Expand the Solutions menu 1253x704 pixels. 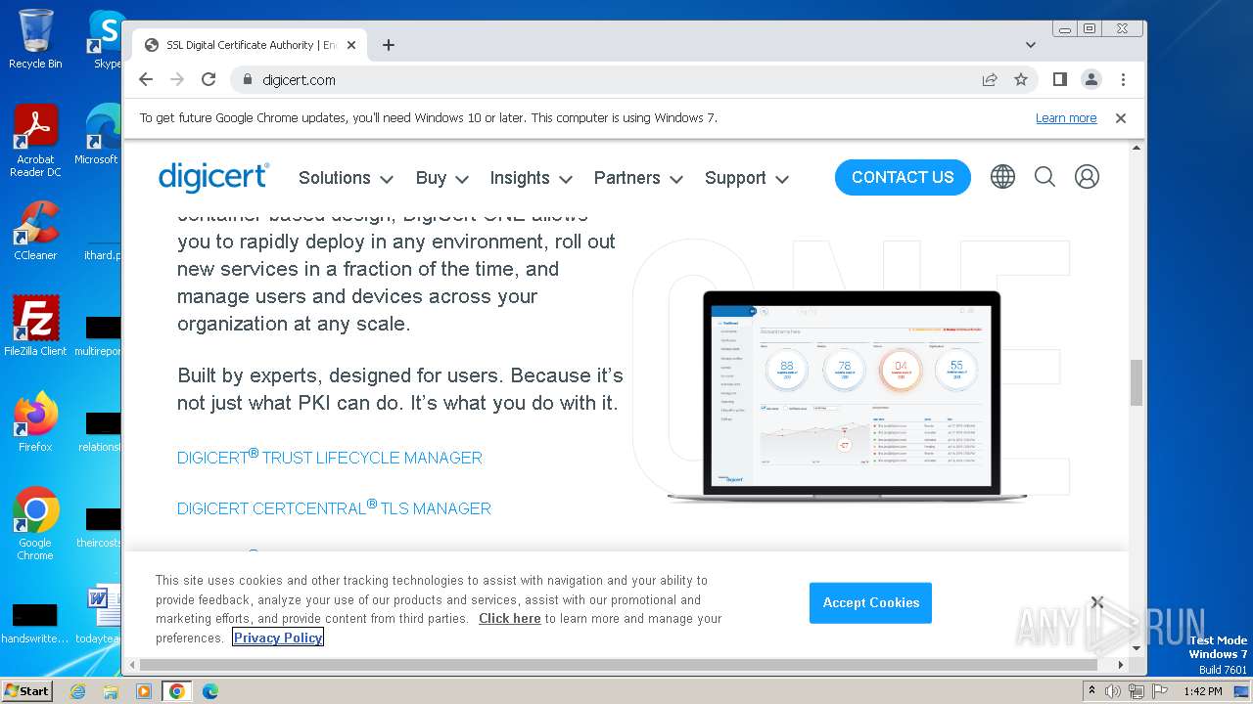[x=346, y=178]
